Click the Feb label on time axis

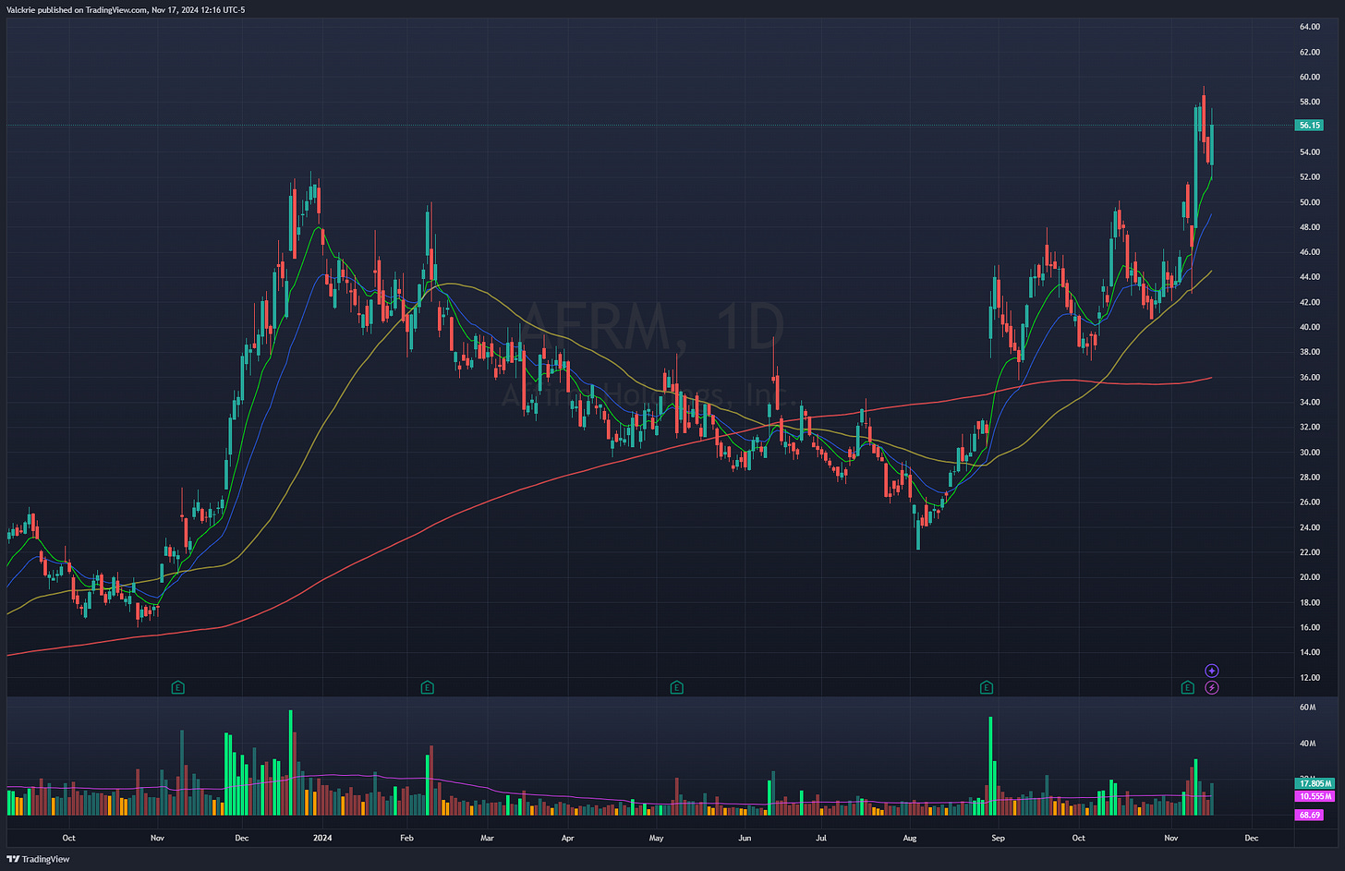[407, 839]
